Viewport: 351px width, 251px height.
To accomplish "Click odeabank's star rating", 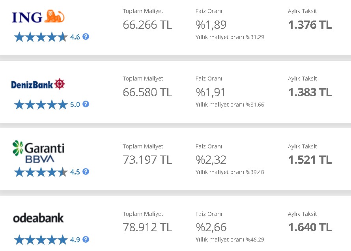I will pos(41,240).
